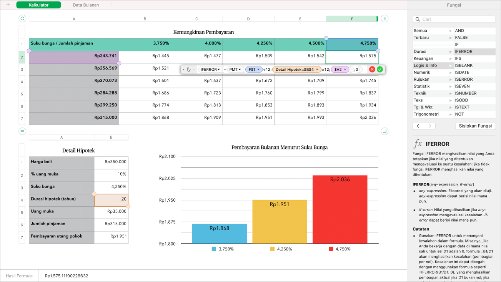501x282 pixels.
Task: Click the Sisipkan Fungsi button
Action: (x=475, y=126)
